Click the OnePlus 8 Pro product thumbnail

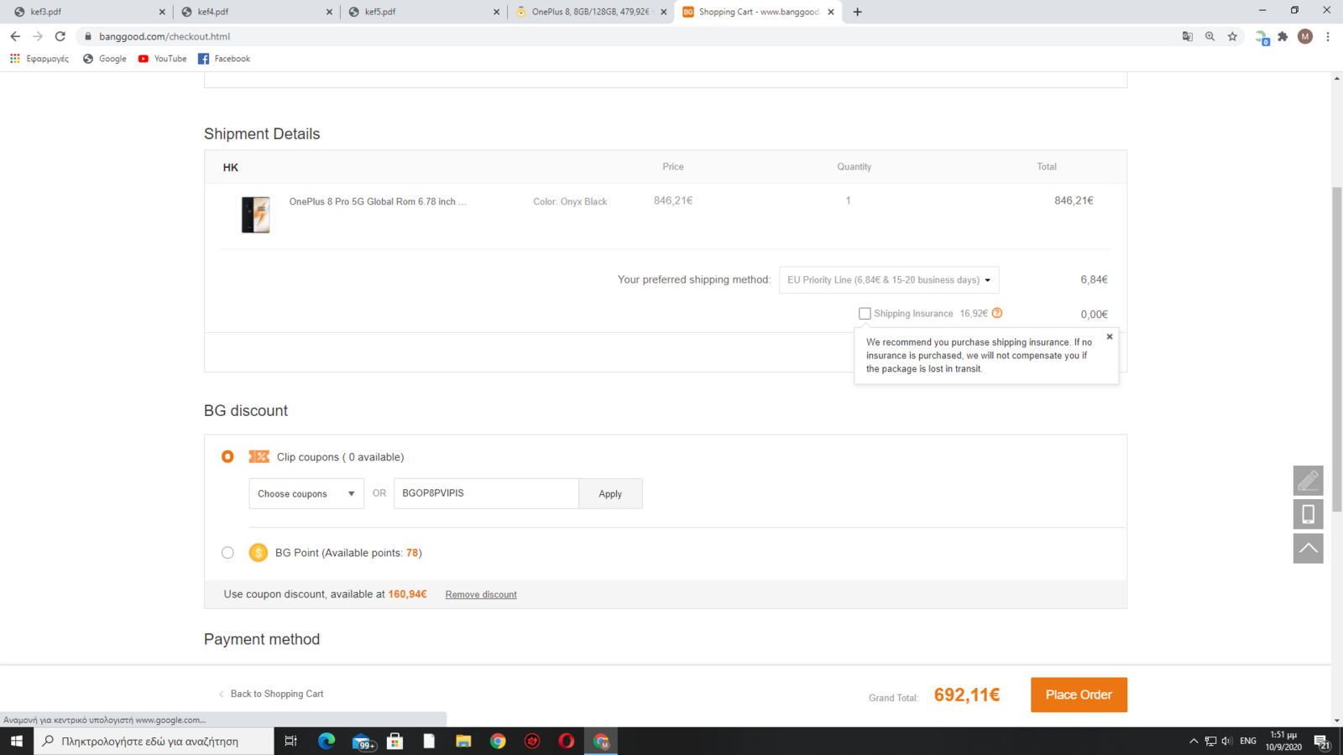click(256, 215)
